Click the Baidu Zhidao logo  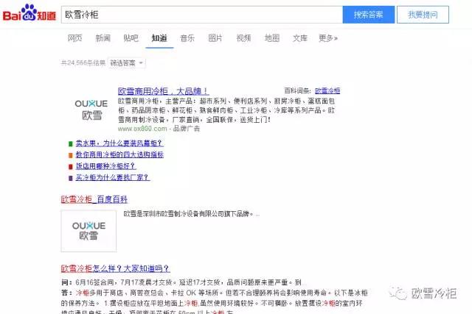[29, 13]
